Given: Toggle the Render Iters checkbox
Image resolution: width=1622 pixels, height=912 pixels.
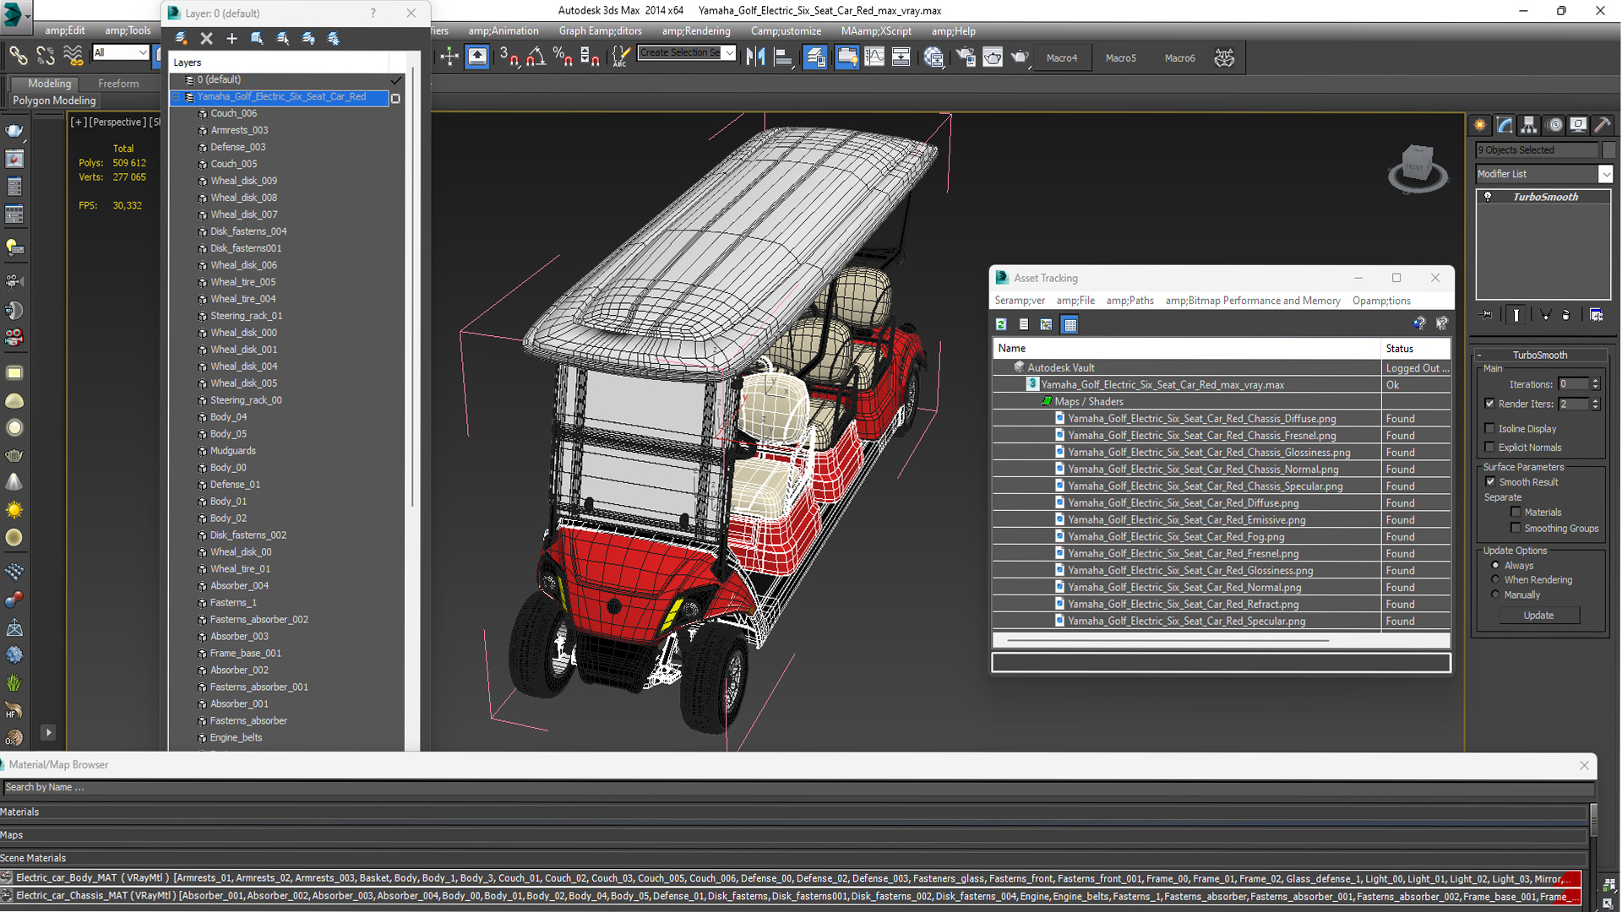Looking at the screenshot, I should click(x=1490, y=404).
